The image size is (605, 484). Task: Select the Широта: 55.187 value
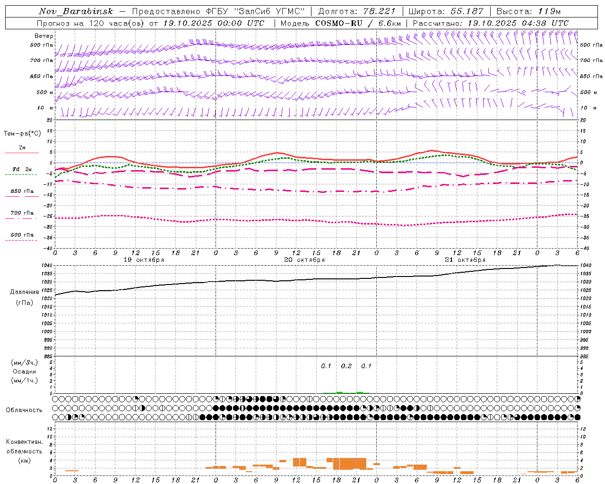click(446, 11)
